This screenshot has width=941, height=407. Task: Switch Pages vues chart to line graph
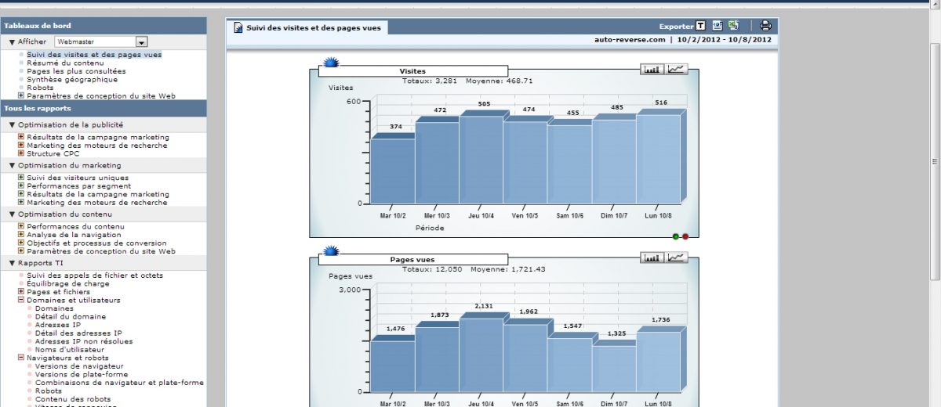676,258
